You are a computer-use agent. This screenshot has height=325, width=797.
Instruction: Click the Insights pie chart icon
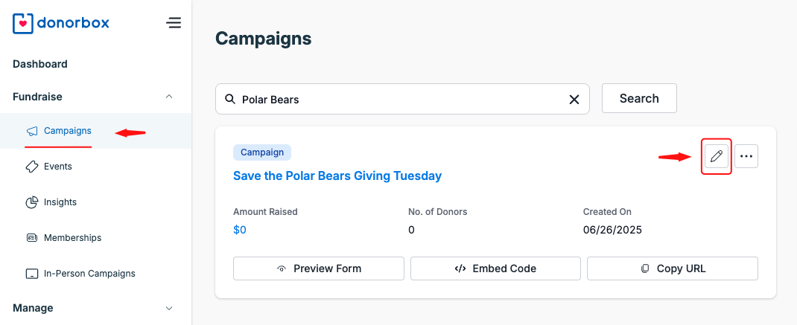pos(32,202)
